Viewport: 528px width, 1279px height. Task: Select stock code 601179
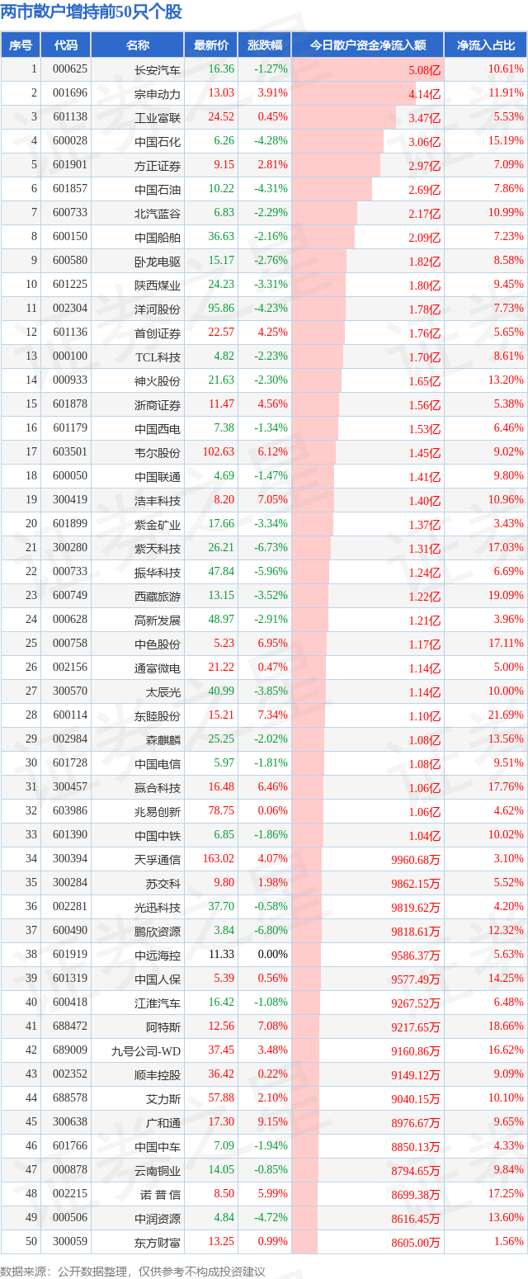[x=69, y=428]
